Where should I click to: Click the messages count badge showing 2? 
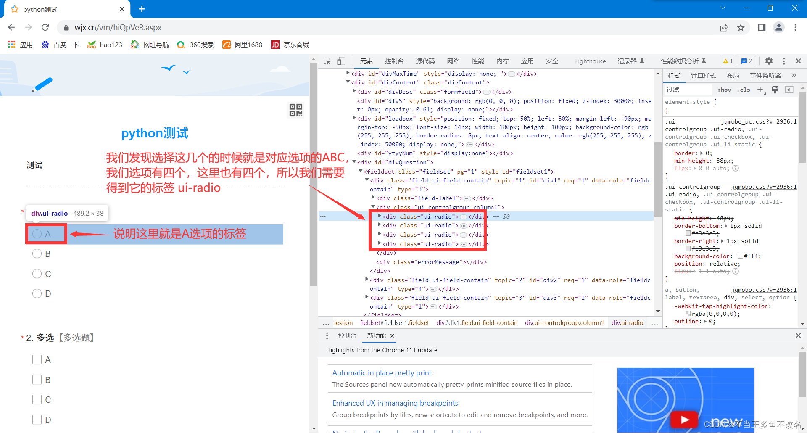point(747,61)
